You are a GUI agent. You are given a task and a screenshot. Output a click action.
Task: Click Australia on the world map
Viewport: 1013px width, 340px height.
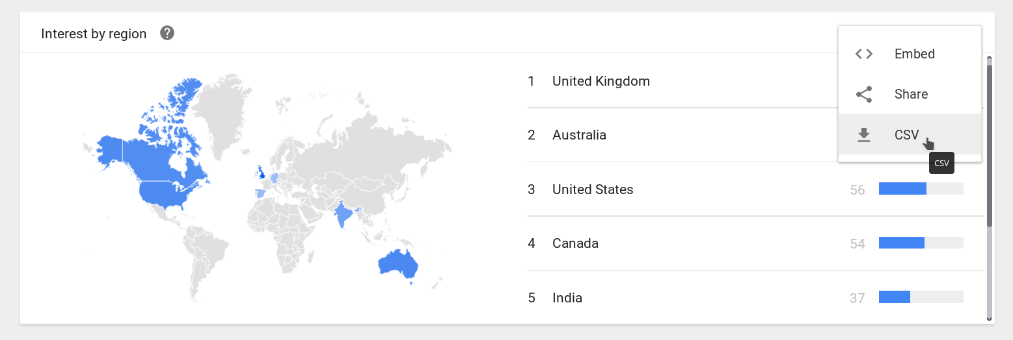397,264
